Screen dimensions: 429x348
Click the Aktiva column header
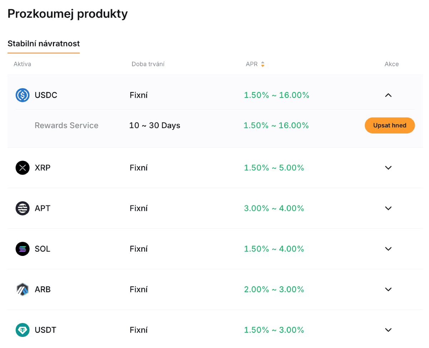click(x=22, y=64)
